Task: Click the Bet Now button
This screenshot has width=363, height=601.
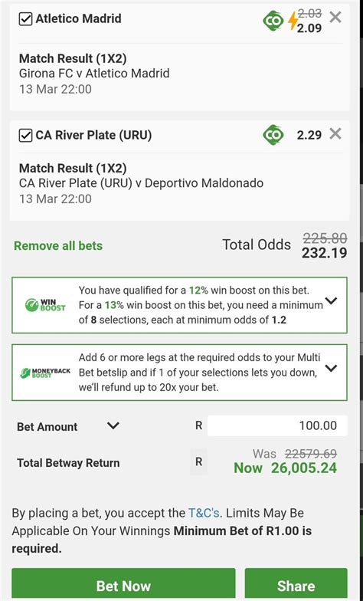Action: [123, 584]
